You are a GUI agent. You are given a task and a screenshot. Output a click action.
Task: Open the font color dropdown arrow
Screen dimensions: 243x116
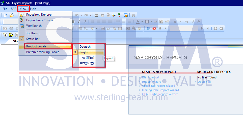click(x=142, y=22)
